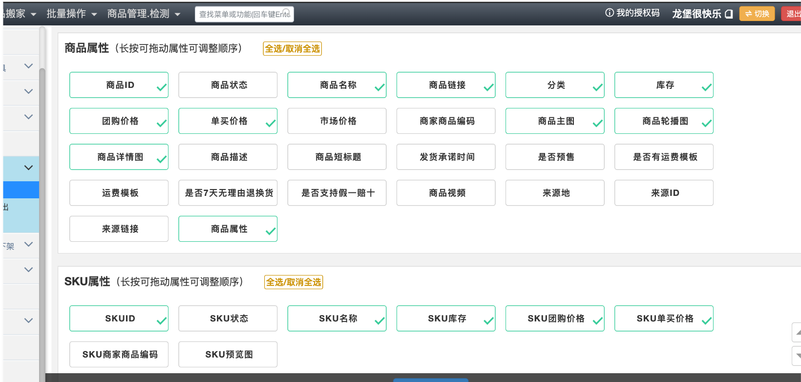Turn on 是否7天无理由退换货 attribute
This screenshot has height=382, width=801.
point(228,193)
